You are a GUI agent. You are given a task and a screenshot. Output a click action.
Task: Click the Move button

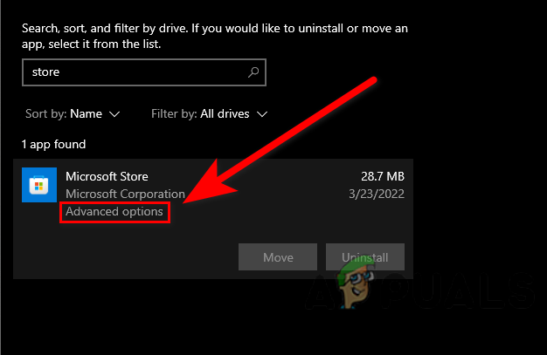(278, 257)
